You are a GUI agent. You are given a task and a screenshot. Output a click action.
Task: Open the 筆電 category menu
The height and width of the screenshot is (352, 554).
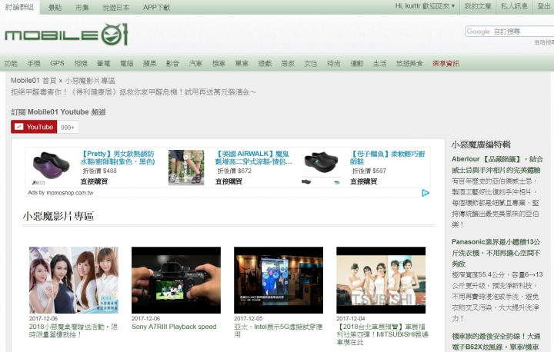pos(104,64)
